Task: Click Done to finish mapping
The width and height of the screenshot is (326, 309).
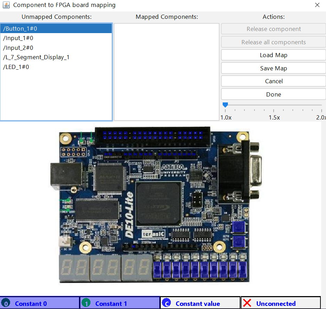Action: [273, 94]
